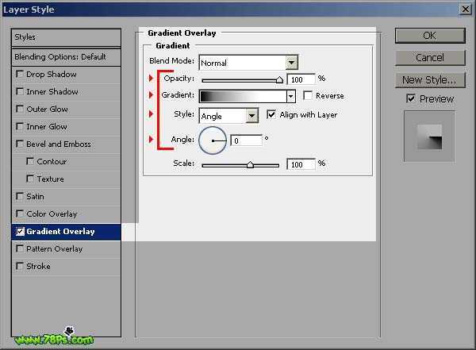476x350 pixels.
Task: Click the Angle dial control
Action: click(213, 140)
